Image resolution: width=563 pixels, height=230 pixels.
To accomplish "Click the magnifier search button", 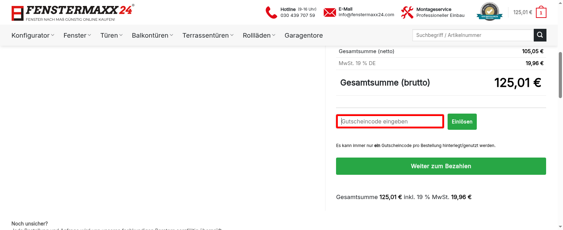I will tap(540, 35).
